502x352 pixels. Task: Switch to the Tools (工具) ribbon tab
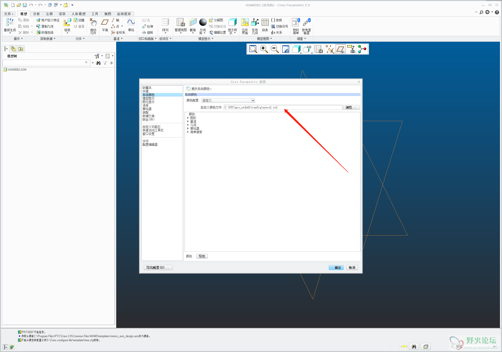[95, 14]
